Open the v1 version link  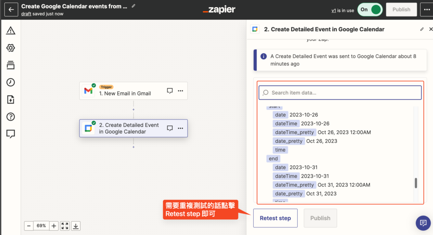point(334,11)
